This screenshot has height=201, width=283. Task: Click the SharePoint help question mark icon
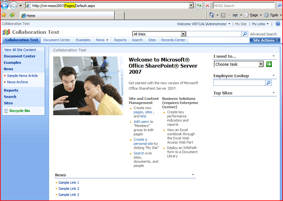278,24
